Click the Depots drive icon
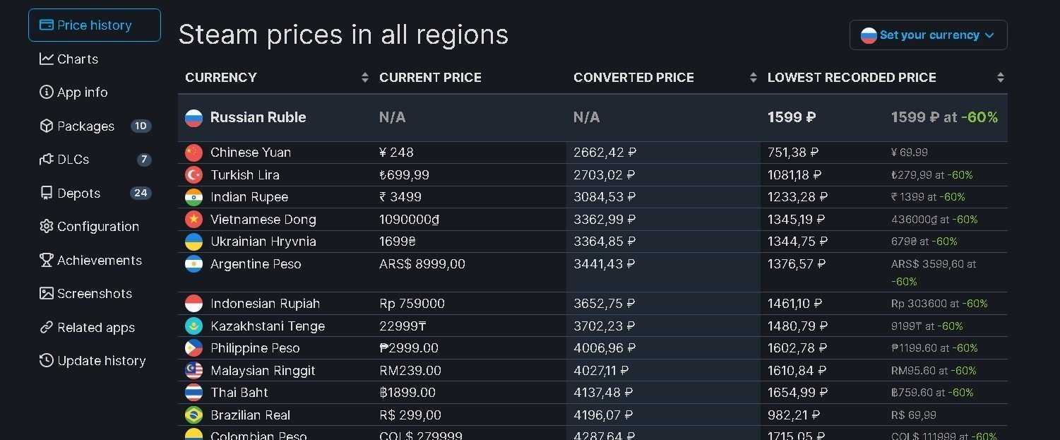This screenshot has width=1060, height=440. tap(47, 193)
